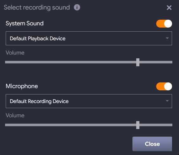
Task: Open the Default Recording Device dropdown
Action: coord(89,101)
